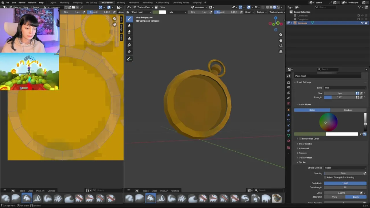Select Pixel Art filter in viewport asset shelf
The image size is (370, 208).
(164, 191)
